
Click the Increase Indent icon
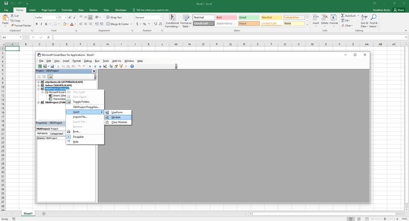pos(101,24)
